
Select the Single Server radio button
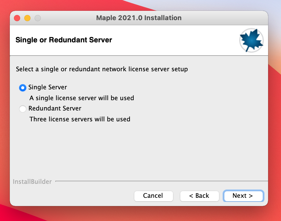click(x=23, y=88)
